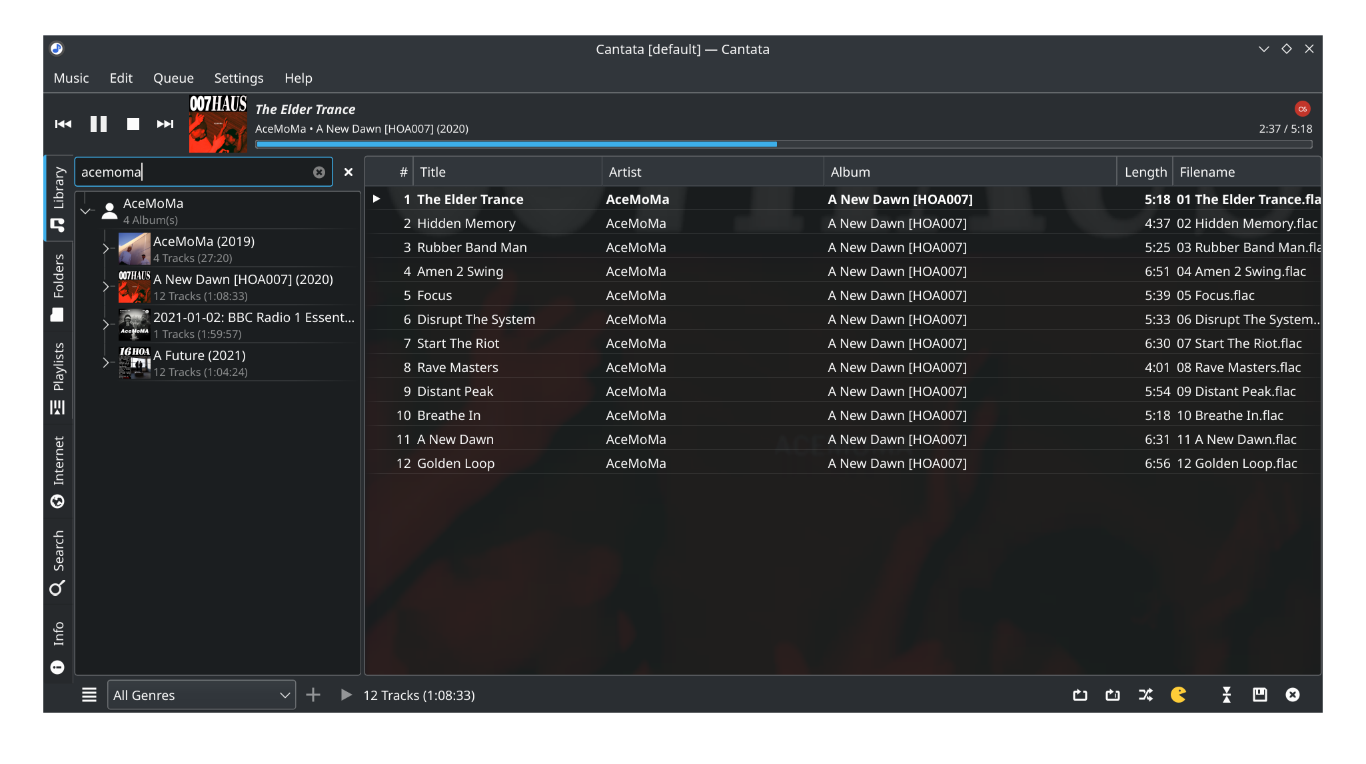
Task: Click the Rubber Band Man track row
Action: pos(472,247)
